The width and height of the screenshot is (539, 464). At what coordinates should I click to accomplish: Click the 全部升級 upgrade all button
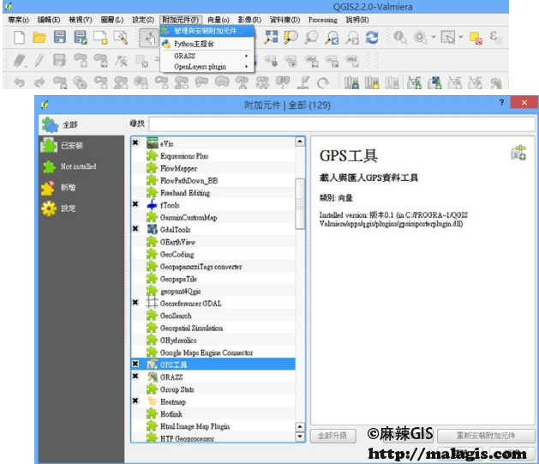(332, 437)
